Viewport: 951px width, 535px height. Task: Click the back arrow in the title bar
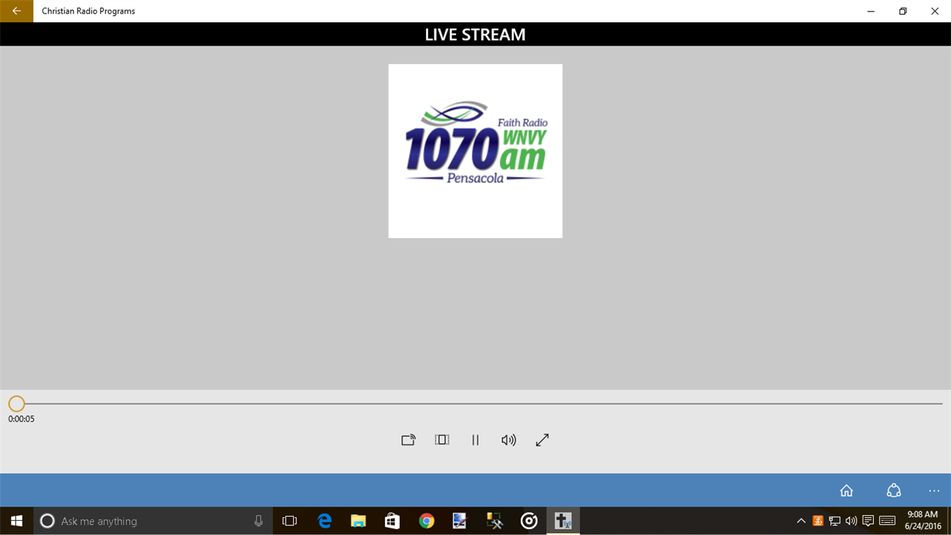16,11
